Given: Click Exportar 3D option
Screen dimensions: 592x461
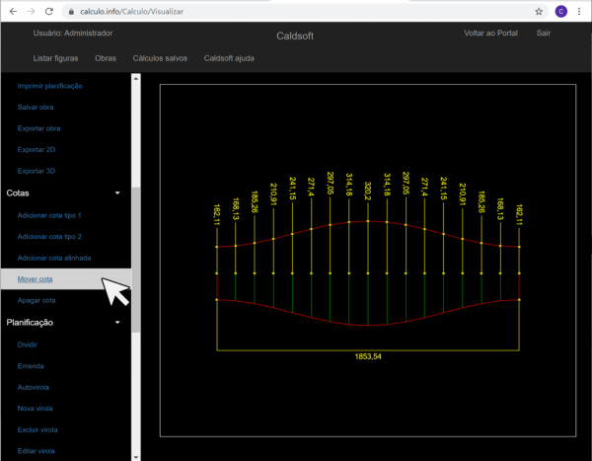Looking at the screenshot, I should (37, 171).
